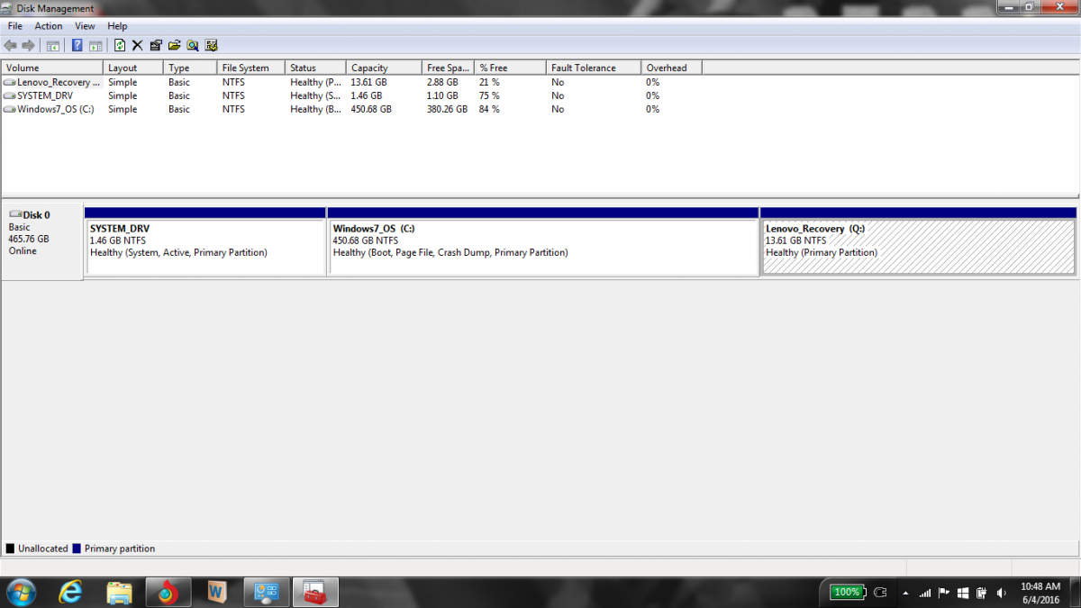Image resolution: width=1081 pixels, height=608 pixels.
Task: Open the speaker volume tray icon
Action: [1001, 593]
